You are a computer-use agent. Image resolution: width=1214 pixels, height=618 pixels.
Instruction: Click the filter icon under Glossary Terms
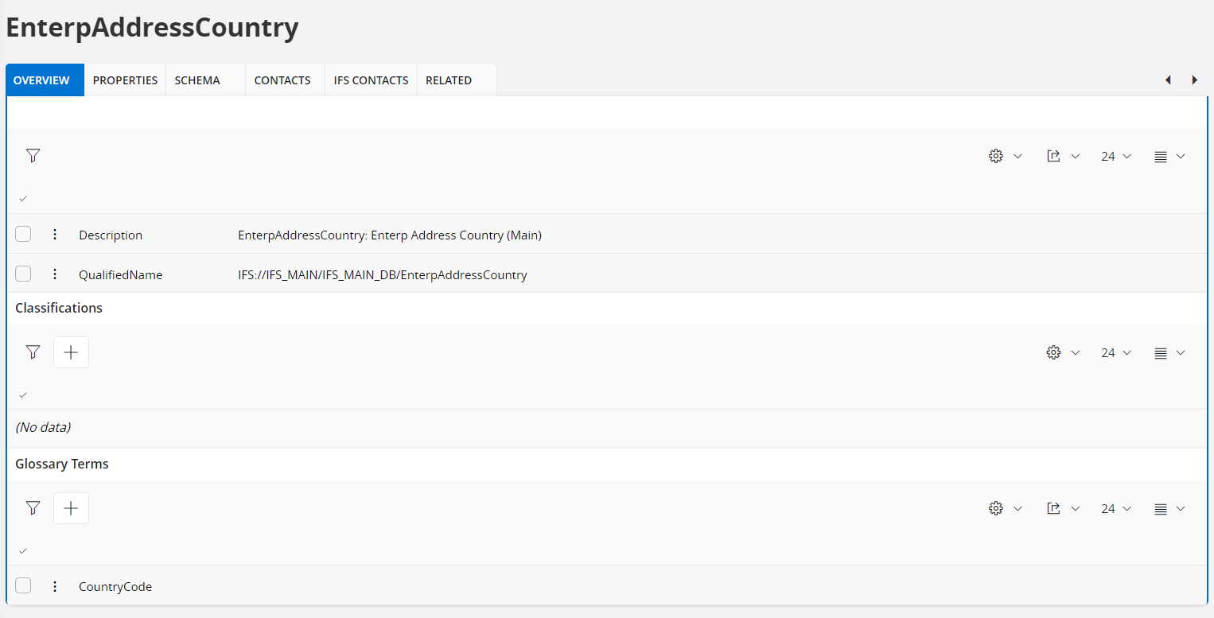pyautogui.click(x=33, y=508)
